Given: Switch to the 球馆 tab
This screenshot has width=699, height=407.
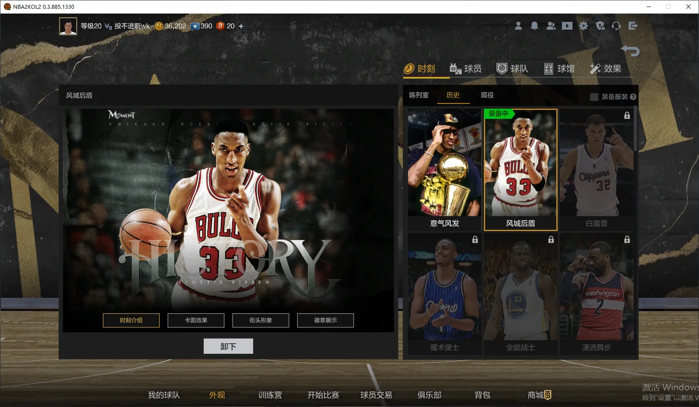Looking at the screenshot, I should (559, 69).
